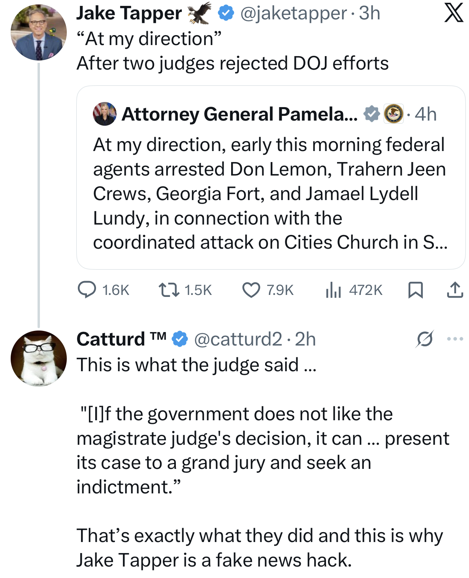Like Jake Tapper's post
This screenshot has height=578, width=469.
(251, 290)
